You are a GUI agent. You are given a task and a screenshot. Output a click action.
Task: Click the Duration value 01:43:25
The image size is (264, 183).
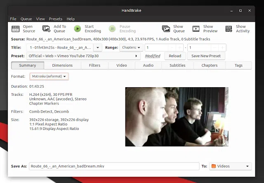37,86
